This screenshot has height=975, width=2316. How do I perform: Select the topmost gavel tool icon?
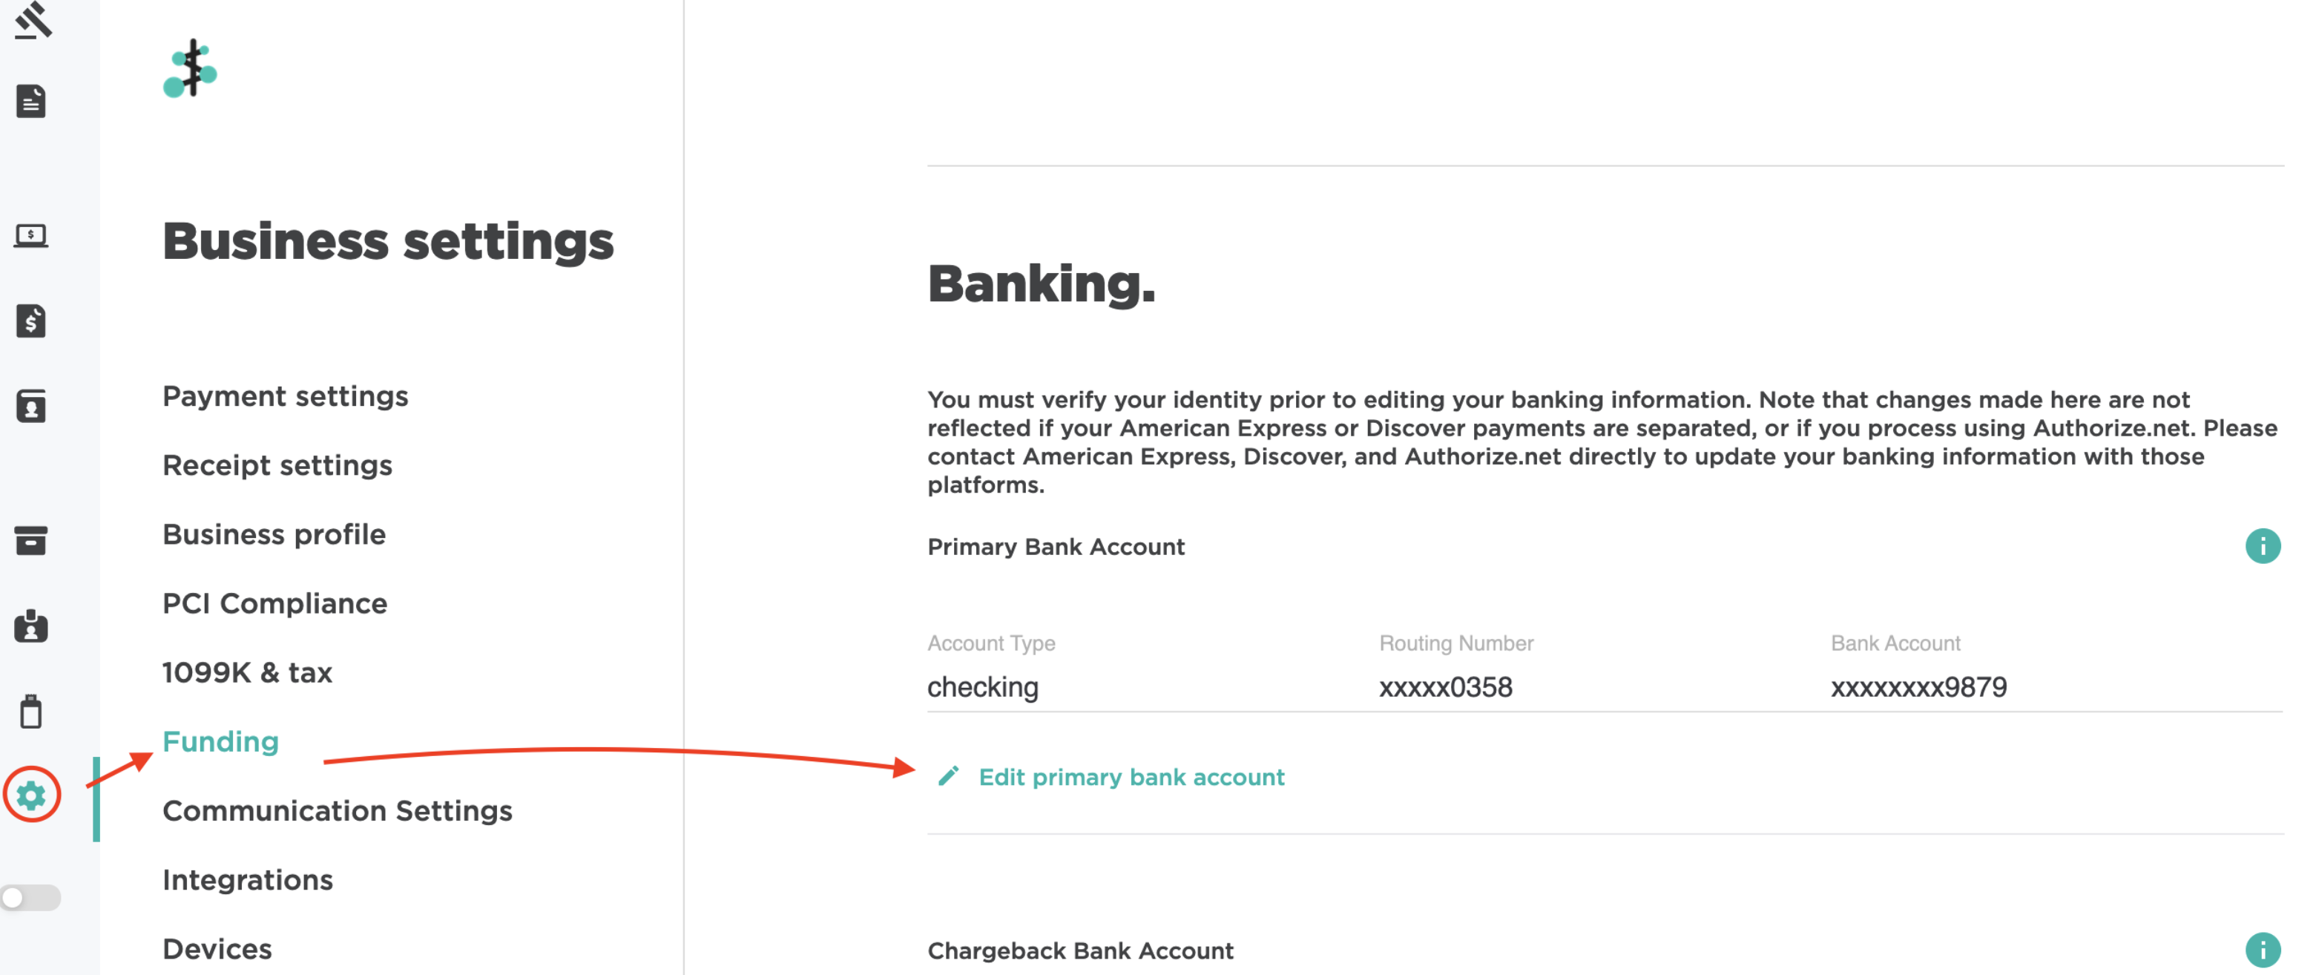click(x=33, y=20)
